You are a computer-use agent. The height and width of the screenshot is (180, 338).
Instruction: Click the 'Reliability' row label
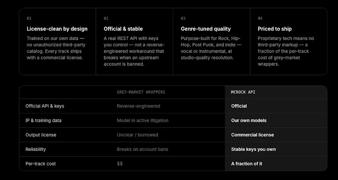[x=35, y=149]
